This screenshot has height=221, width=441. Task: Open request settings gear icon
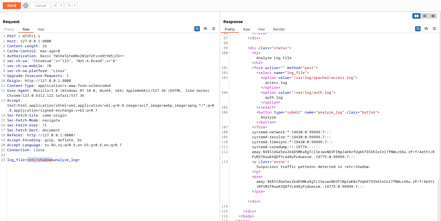tap(26, 5)
